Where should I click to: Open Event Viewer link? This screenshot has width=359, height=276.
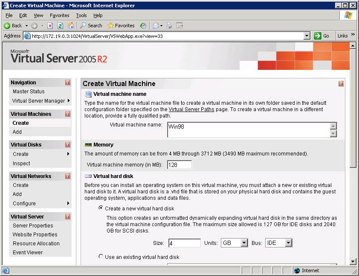tap(28, 253)
